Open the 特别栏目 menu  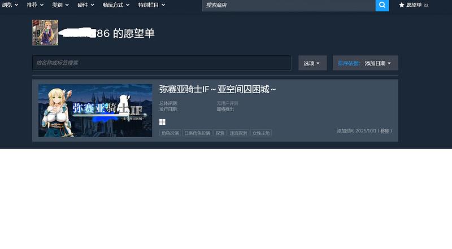point(151,5)
